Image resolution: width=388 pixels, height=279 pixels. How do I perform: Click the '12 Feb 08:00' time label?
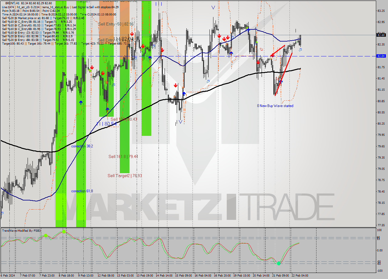(106, 276)
